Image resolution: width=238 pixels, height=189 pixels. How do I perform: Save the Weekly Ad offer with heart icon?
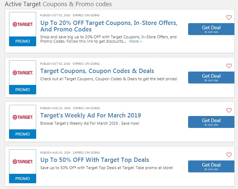click(229, 110)
